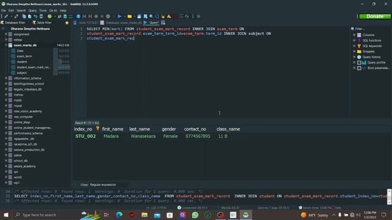Open the Query menu
The image size is (392, 220).
coord(32,10)
